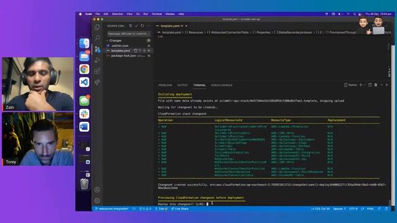Open View menu in menu bar
This screenshot has width=397, height=223.
pos(130,14)
